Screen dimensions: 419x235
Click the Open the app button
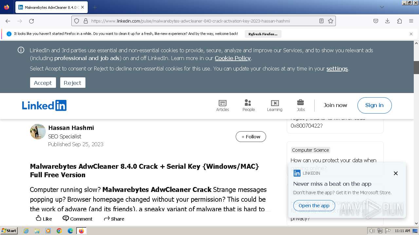pos(314,206)
